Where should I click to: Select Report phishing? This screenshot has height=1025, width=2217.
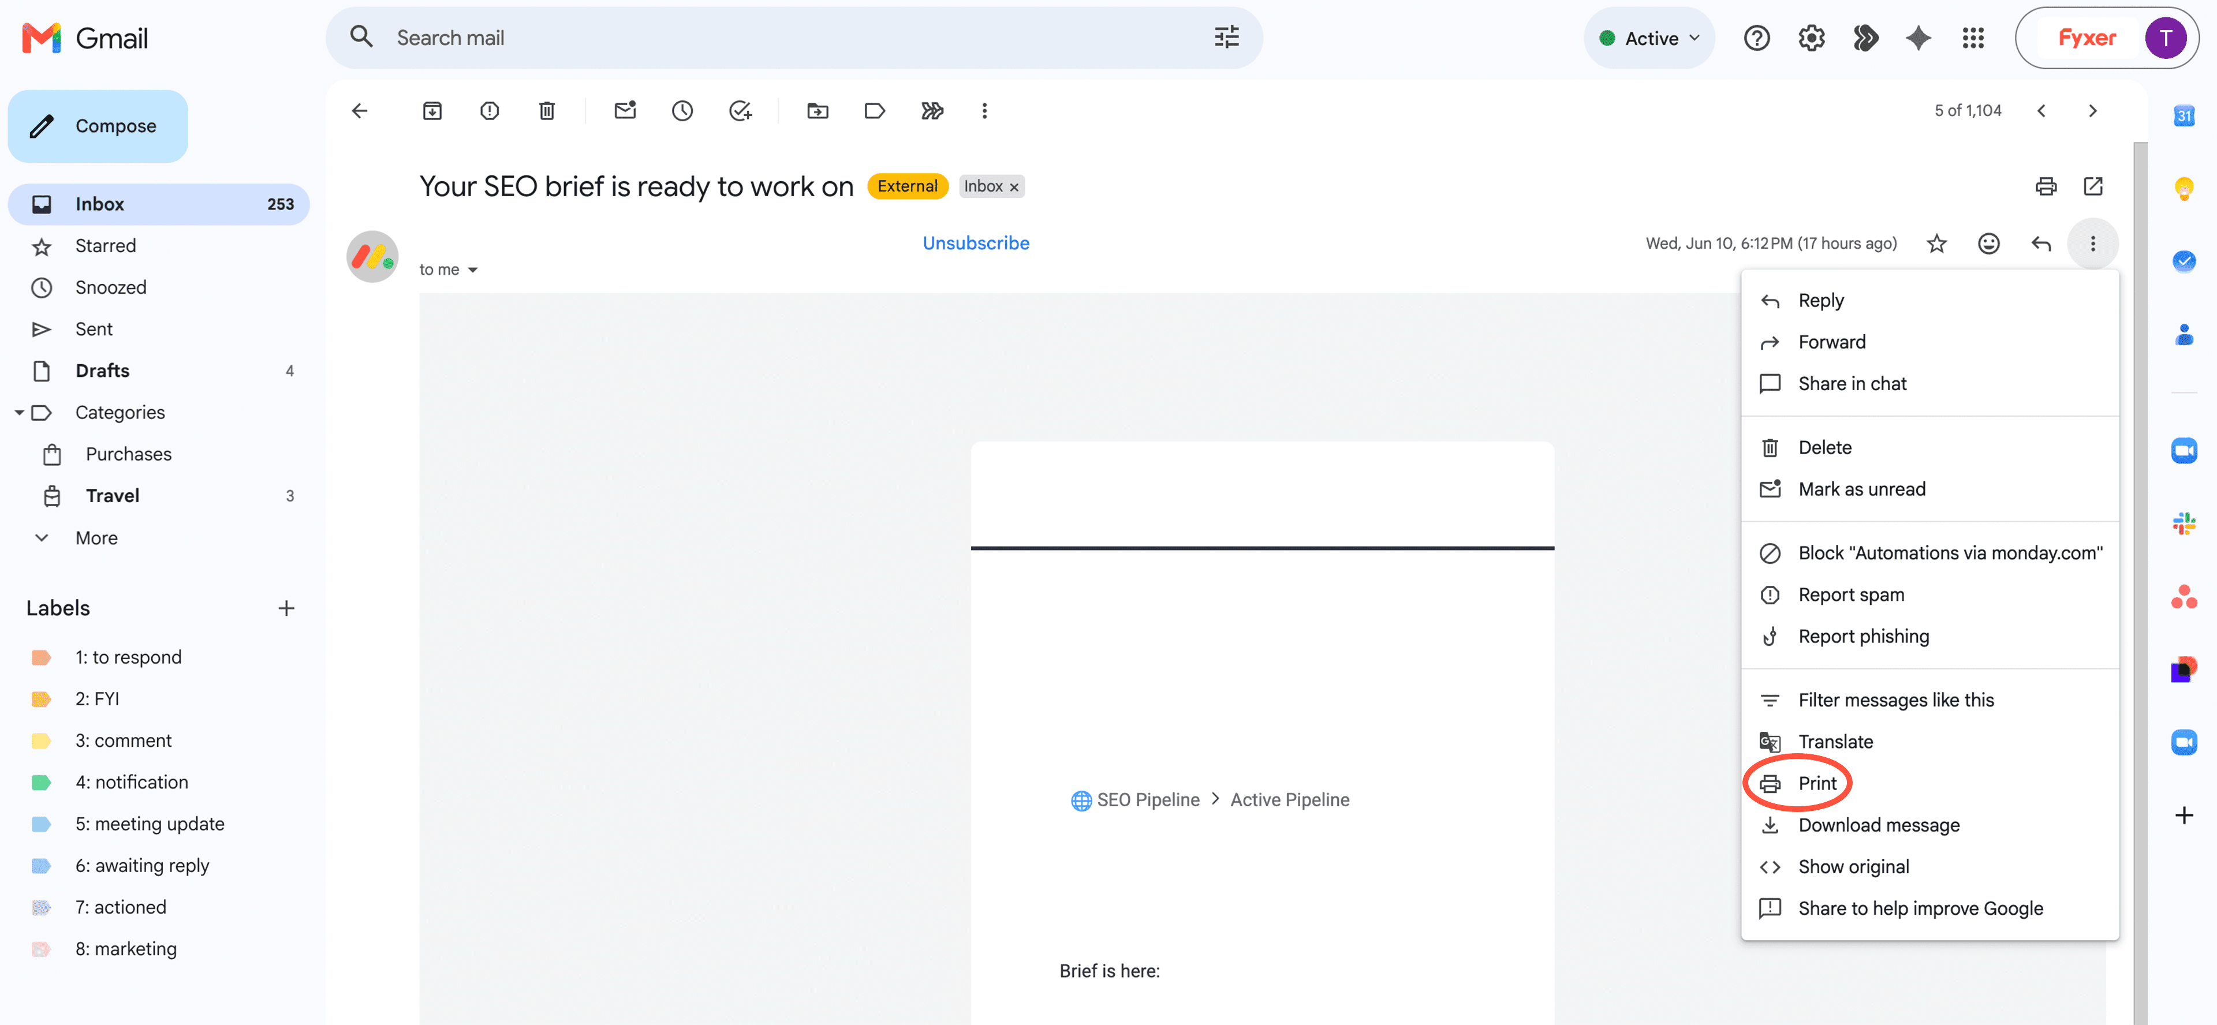click(1929, 636)
